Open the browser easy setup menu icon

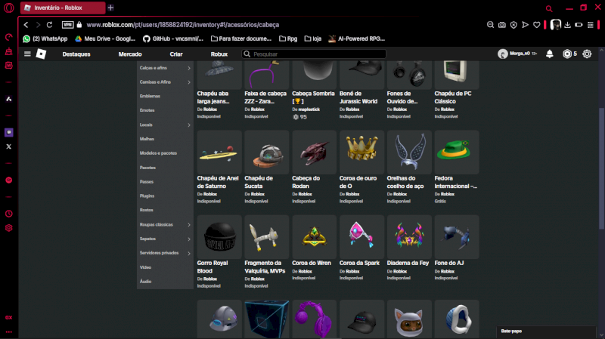[x=591, y=25]
